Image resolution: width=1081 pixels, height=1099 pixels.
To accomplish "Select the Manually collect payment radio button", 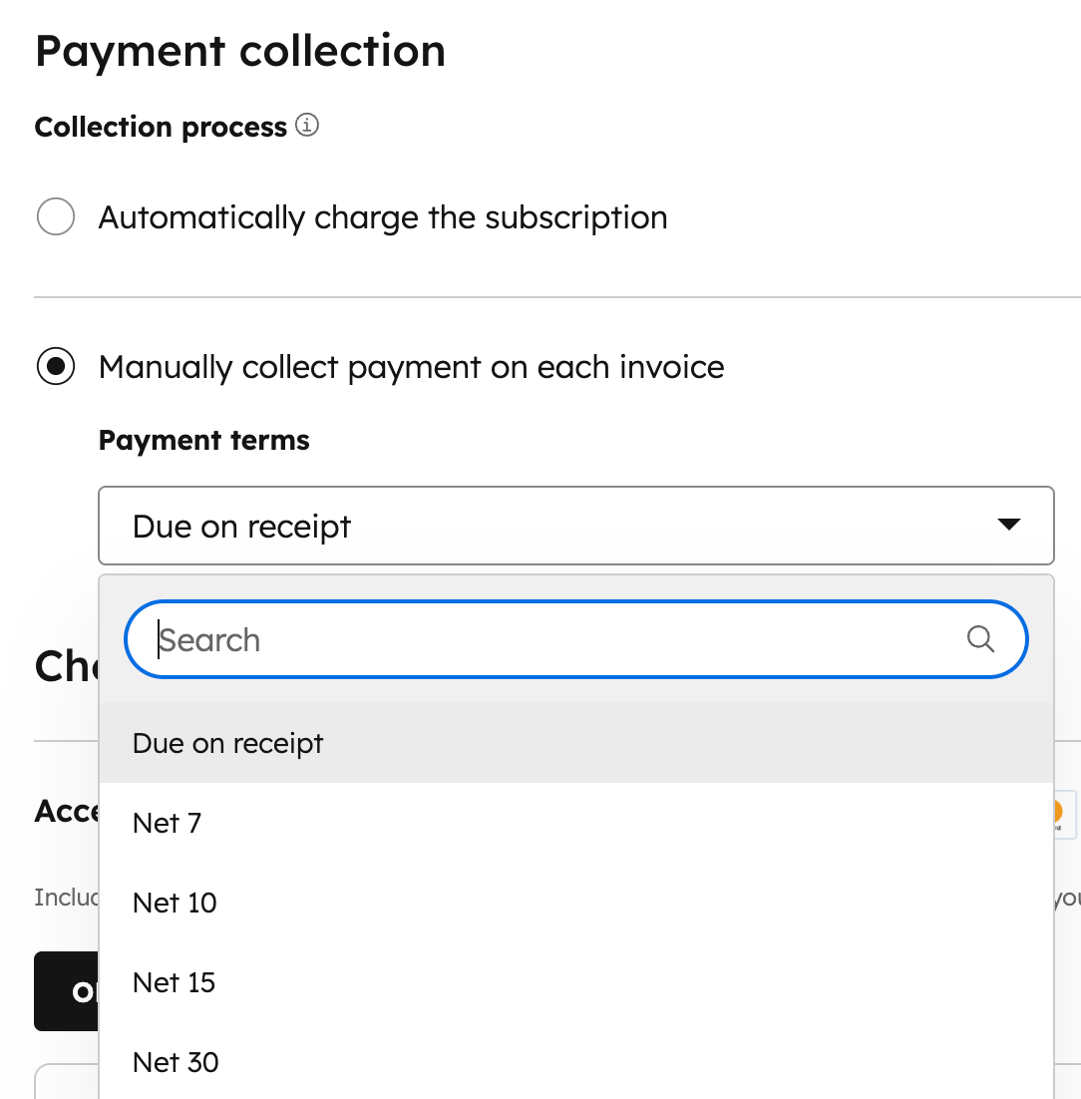I will 56,366.
